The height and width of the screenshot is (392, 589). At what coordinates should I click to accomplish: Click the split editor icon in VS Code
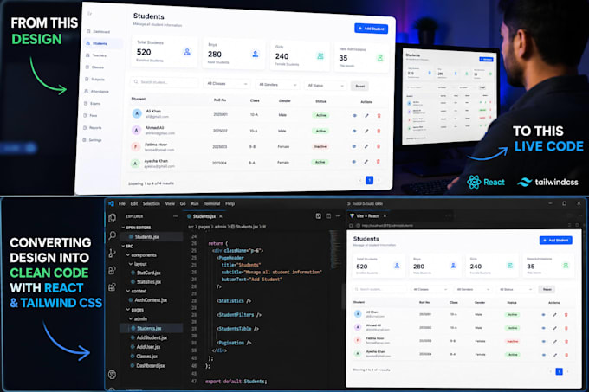tap(328, 216)
